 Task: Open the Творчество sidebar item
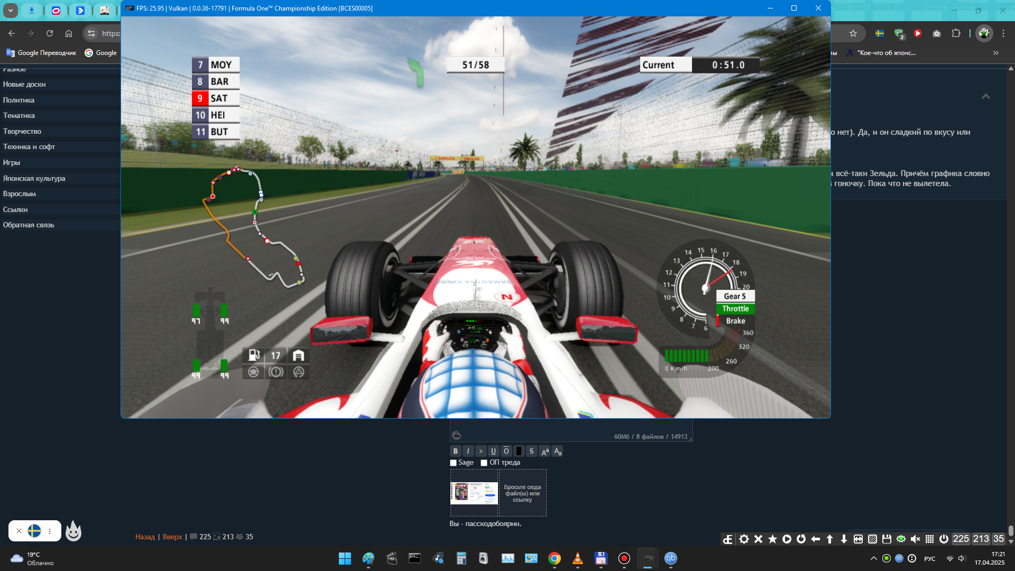coord(22,131)
